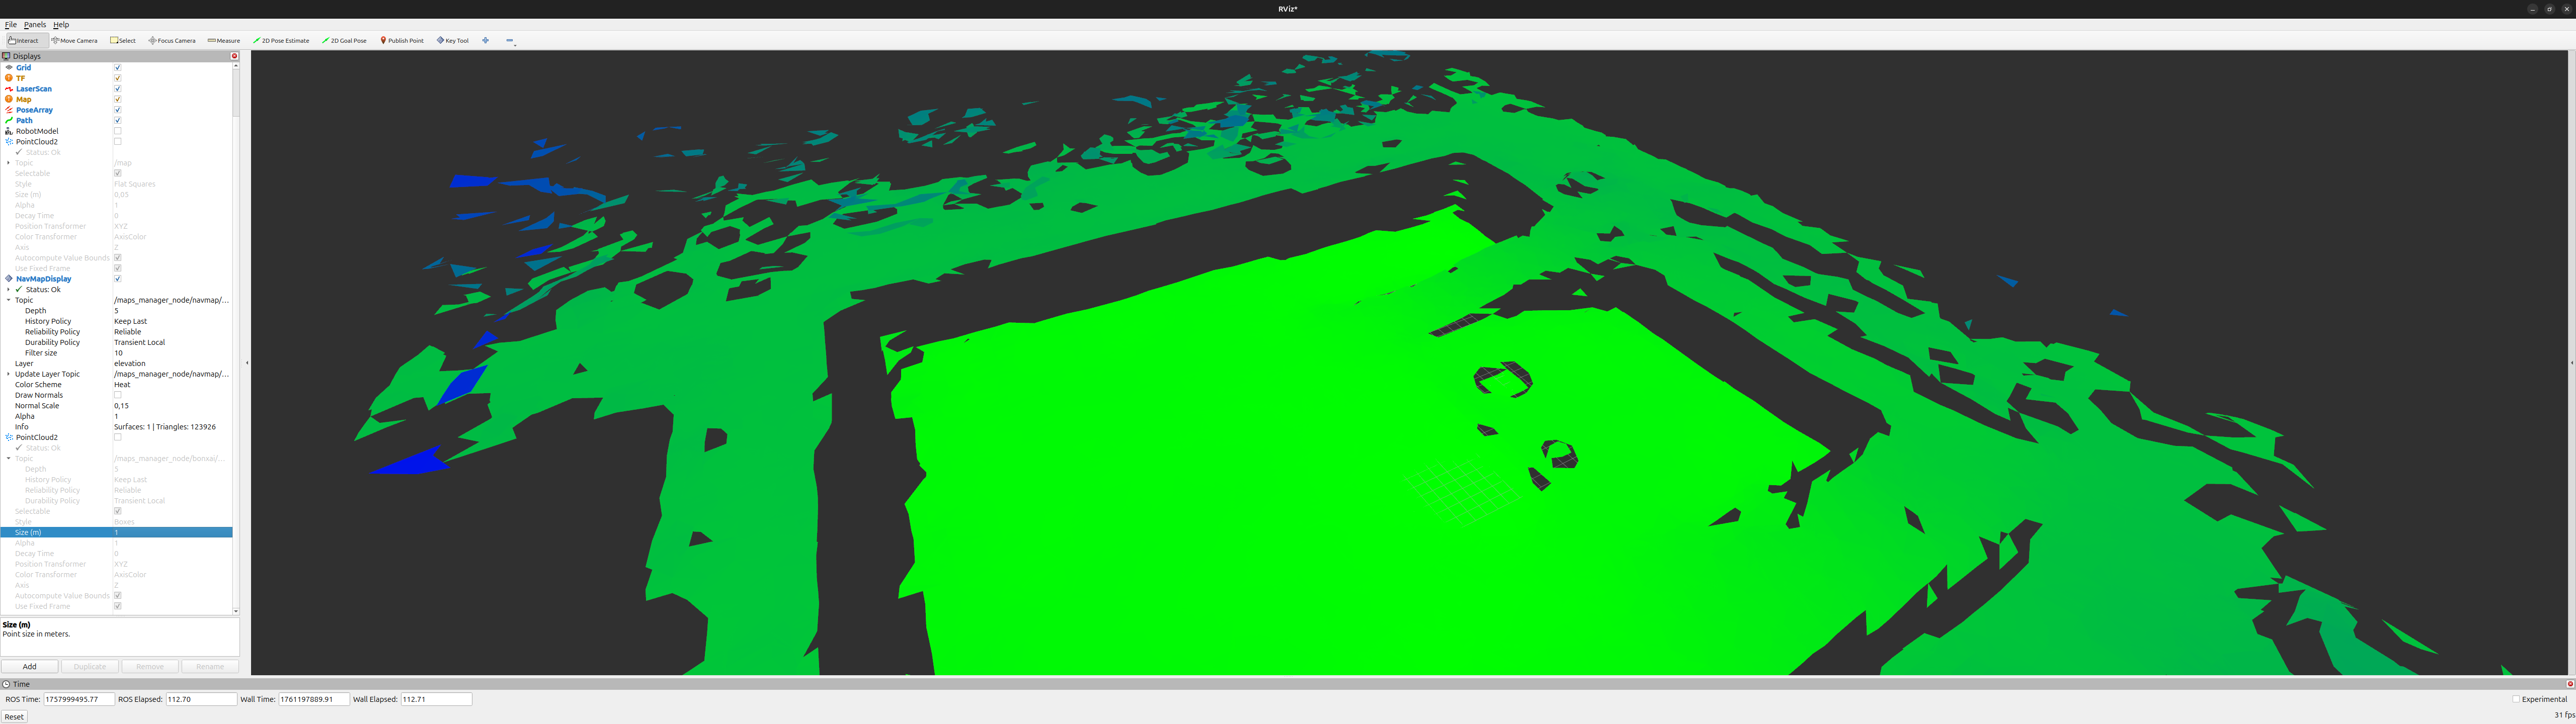The width and height of the screenshot is (2576, 724).
Task: Open the Panels menu
Action: click(x=34, y=24)
